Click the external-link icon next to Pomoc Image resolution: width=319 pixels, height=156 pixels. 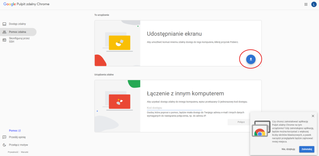click(20, 131)
